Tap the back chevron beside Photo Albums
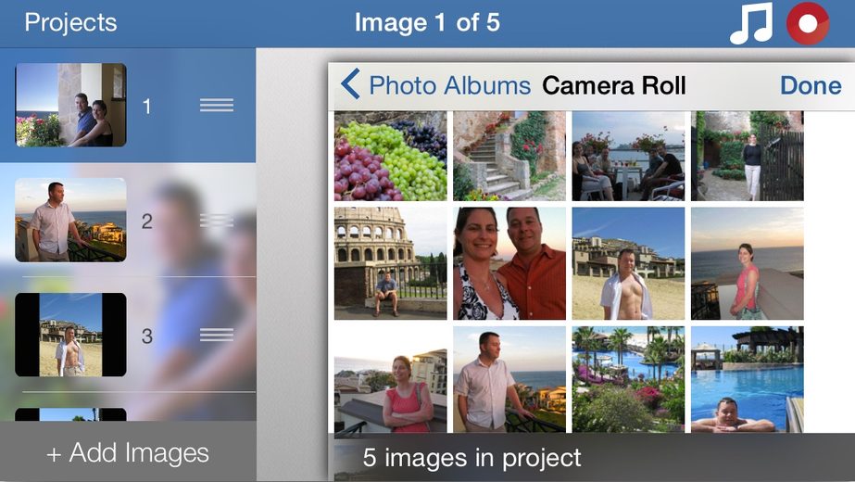 350,84
